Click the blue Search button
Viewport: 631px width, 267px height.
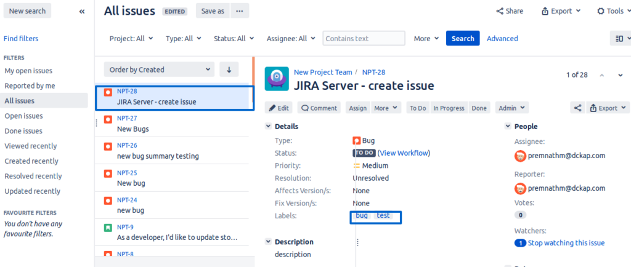[x=463, y=39]
